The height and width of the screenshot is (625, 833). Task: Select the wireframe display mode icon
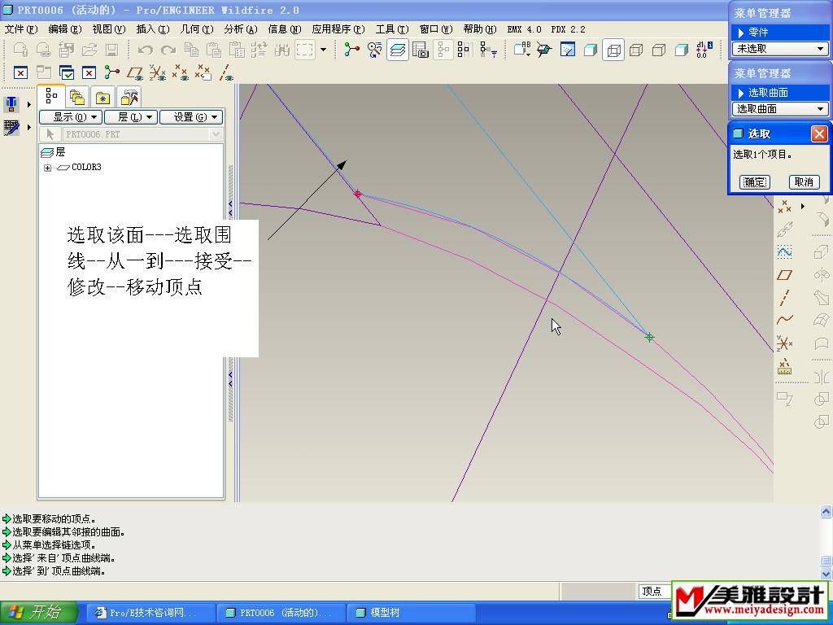[x=613, y=50]
